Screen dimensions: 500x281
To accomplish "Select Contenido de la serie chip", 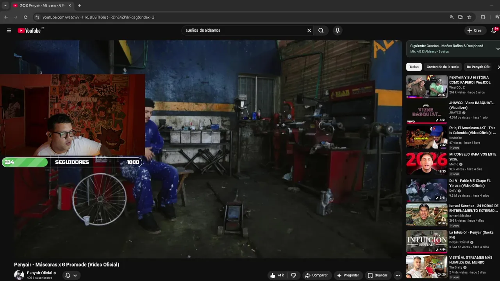I will 443,67.
